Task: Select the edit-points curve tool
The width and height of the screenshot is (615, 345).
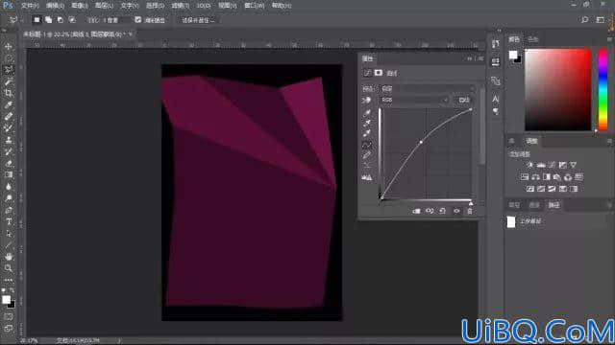Action: tap(367, 145)
